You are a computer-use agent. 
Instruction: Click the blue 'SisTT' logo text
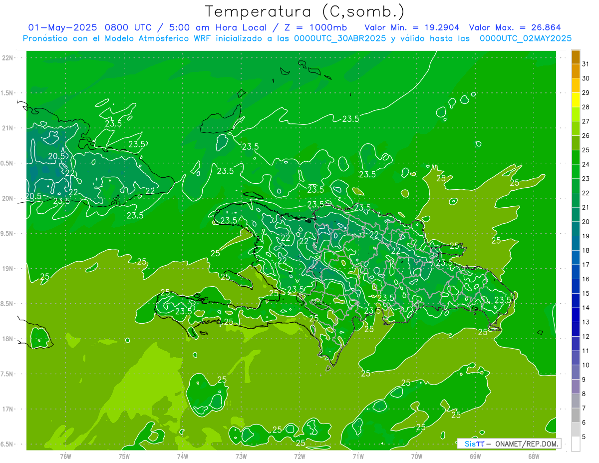coord(474,444)
